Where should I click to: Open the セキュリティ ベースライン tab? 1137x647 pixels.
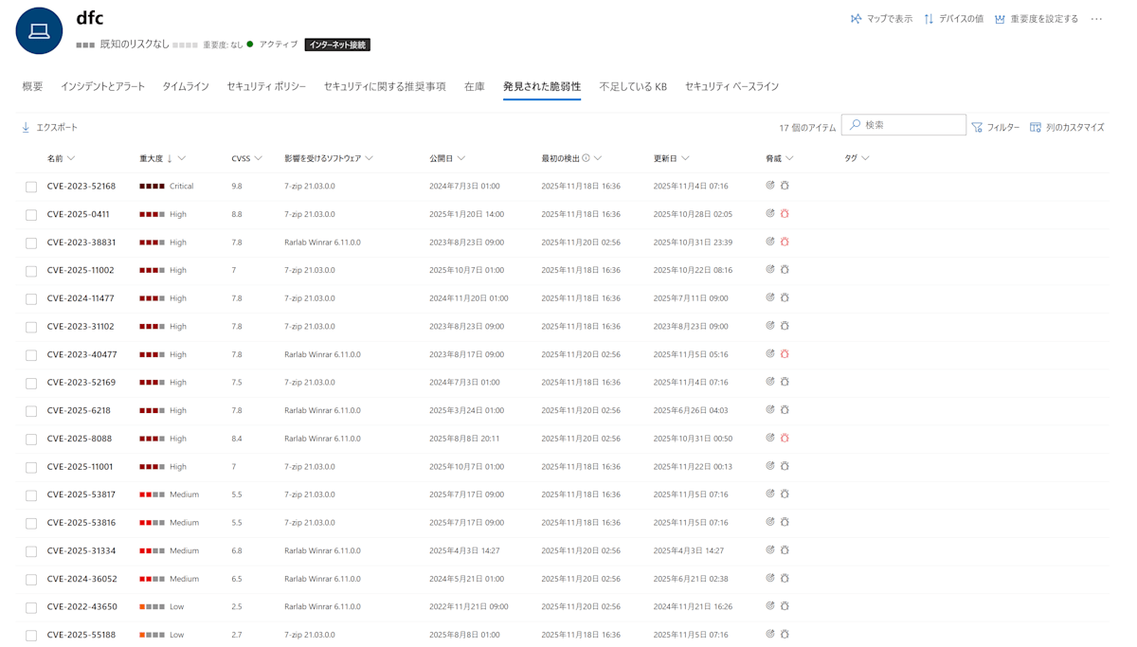731,86
